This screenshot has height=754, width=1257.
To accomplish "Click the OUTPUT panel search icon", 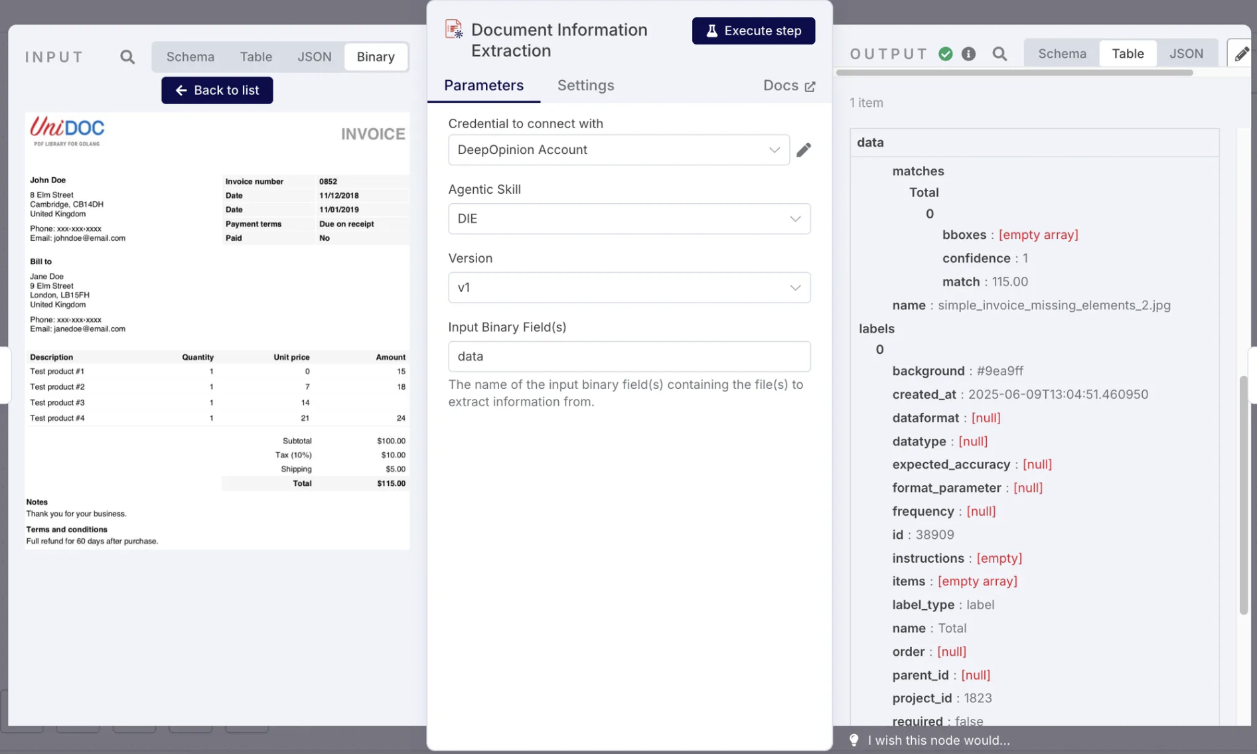I will pos(999,54).
